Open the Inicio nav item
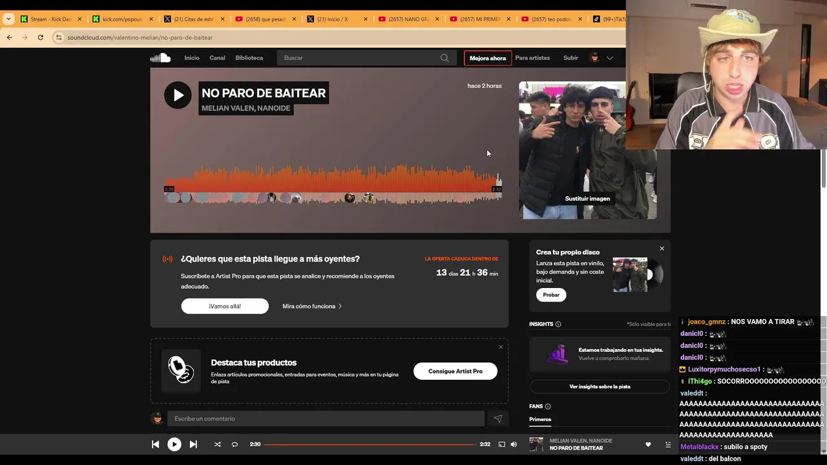The width and height of the screenshot is (827, 465). coord(192,58)
